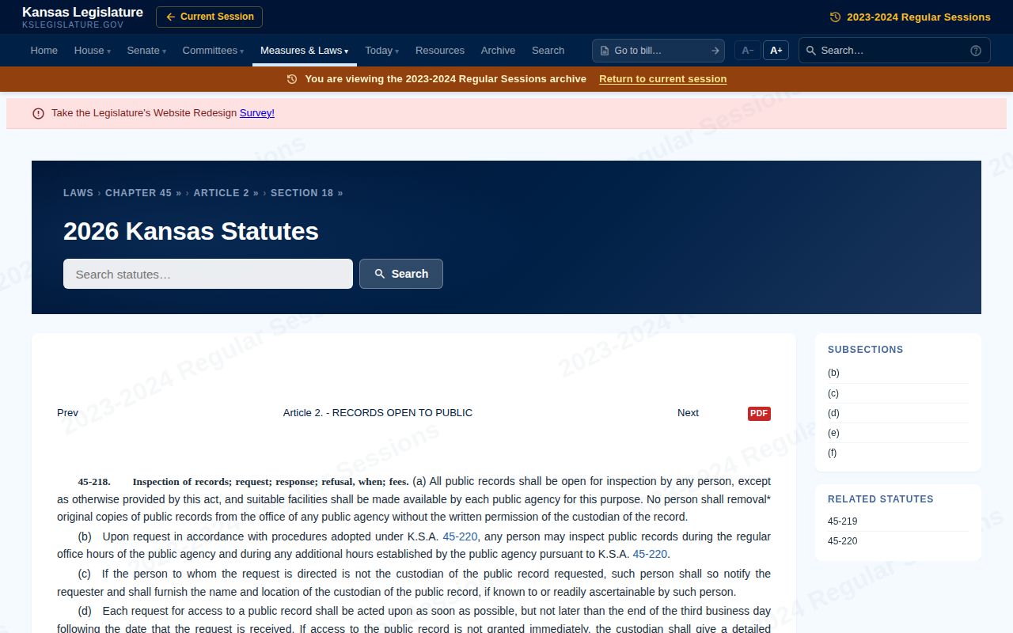Select the Search nav item

click(548, 51)
